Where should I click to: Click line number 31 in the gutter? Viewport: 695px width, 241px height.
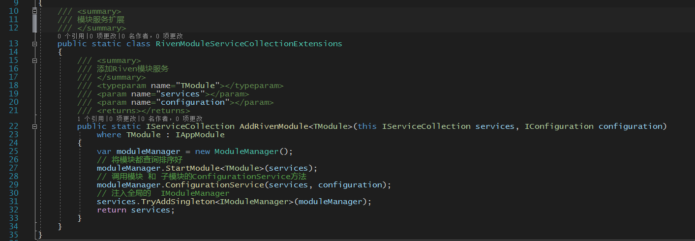(13, 202)
